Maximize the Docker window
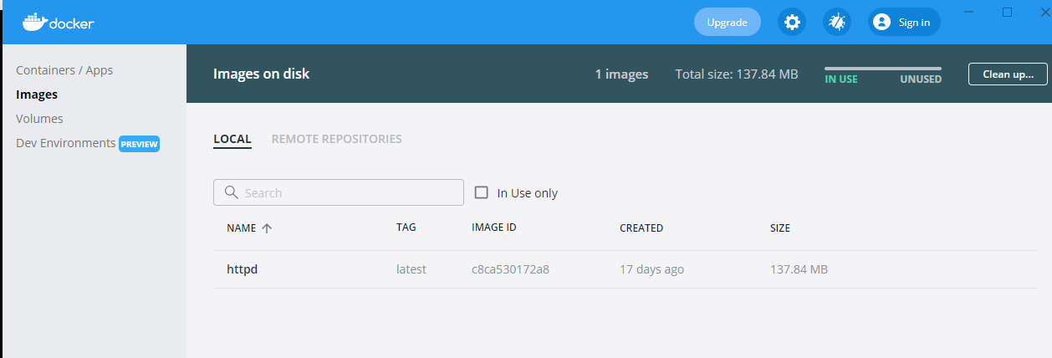The height and width of the screenshot is (358, 1052). click(x=1008, y=12)
